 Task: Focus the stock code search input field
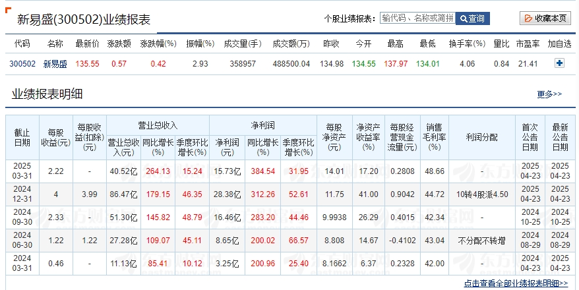[417, 18]
